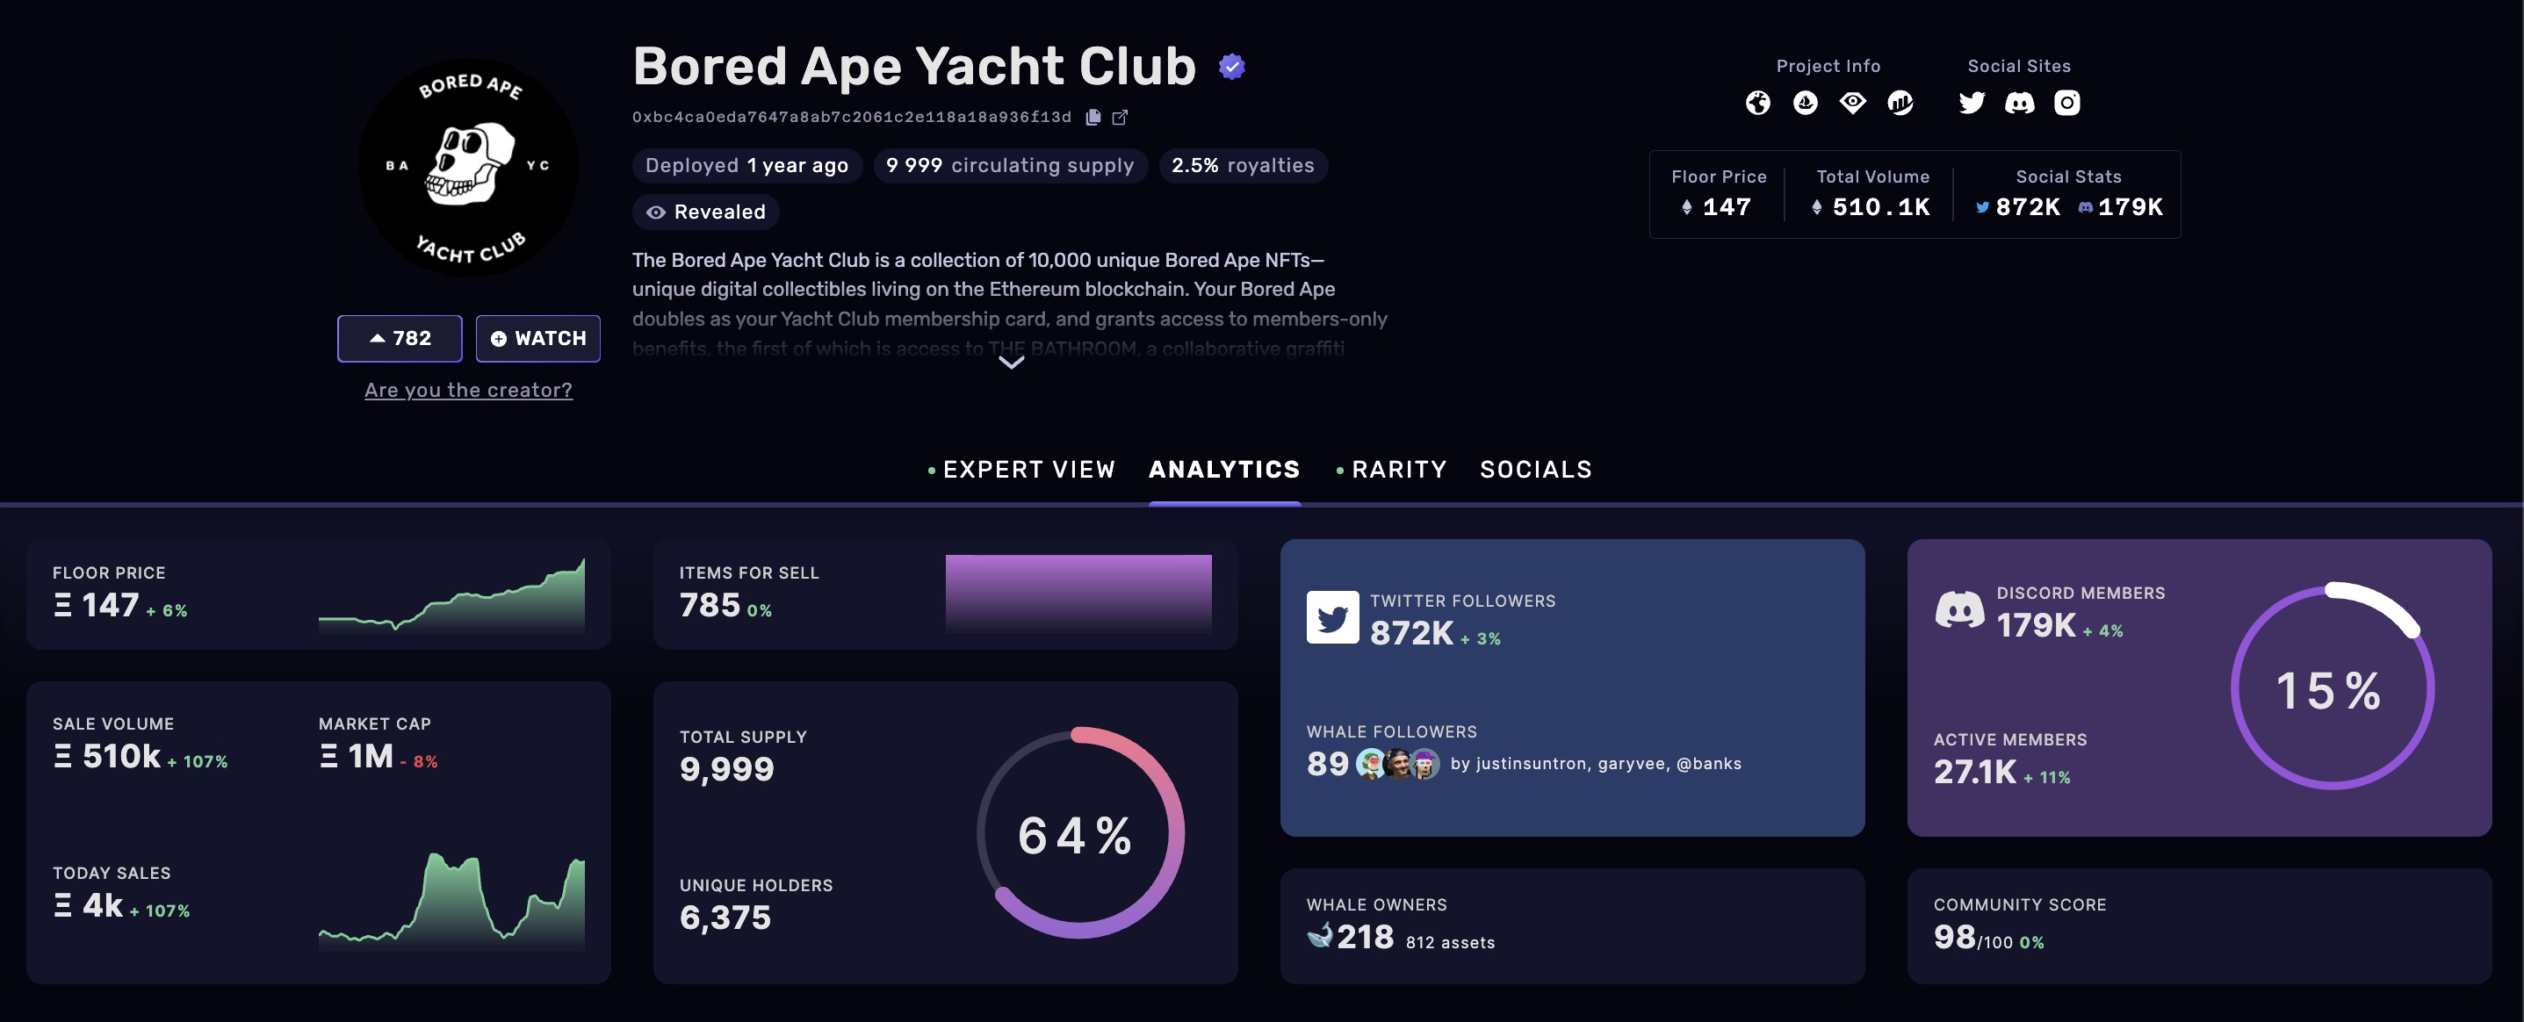Click the '2.5% royalties' pill
Image resolution: width=2524 pixels, height=1022 pixels.
tap(1243, 166)
